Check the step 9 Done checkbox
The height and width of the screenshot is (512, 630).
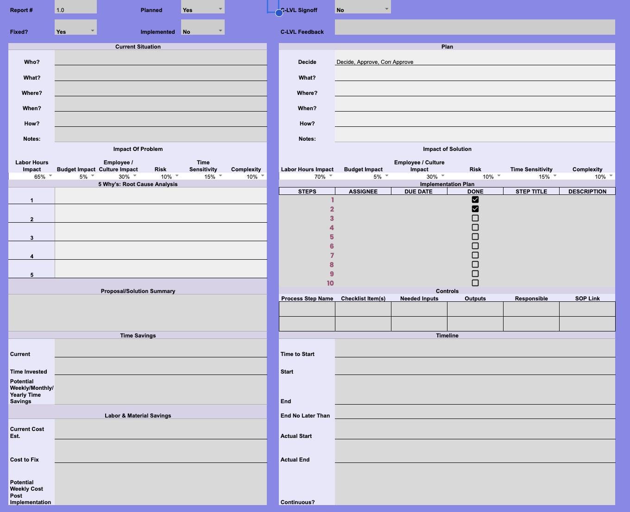tap(475, 274)
